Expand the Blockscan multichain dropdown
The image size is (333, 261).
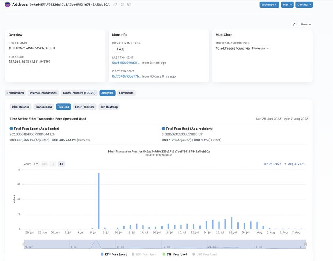261,49
